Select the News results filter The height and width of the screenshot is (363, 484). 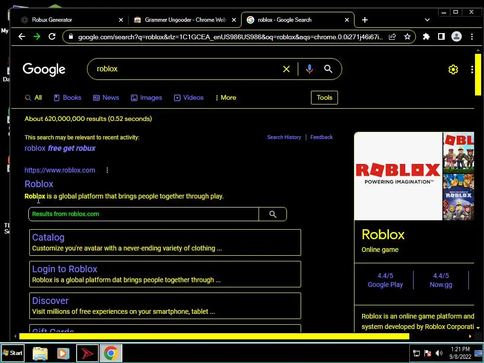pyautogui.click(x=106, y=98)
